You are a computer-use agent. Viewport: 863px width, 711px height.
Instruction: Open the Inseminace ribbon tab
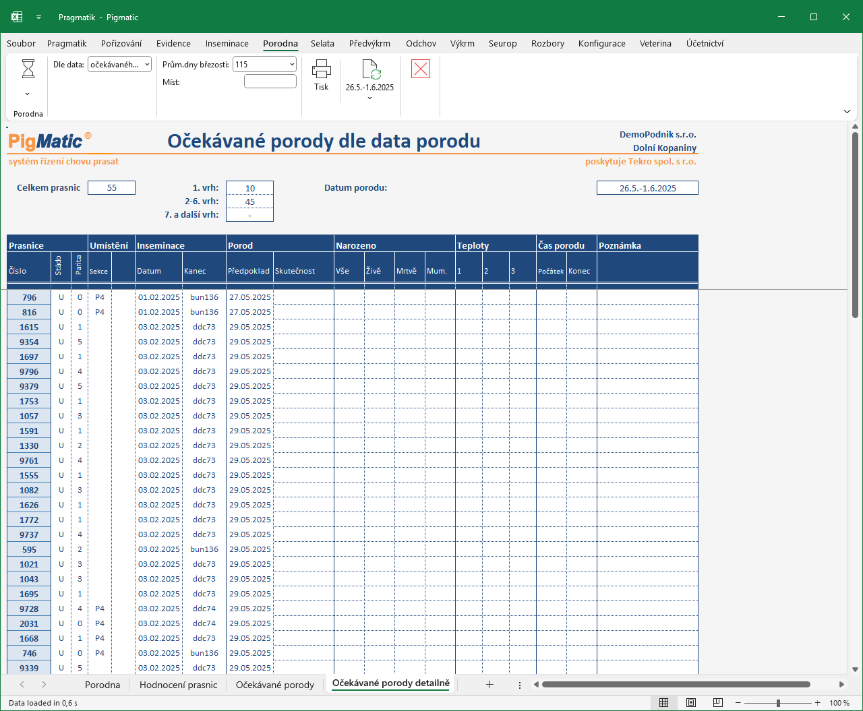(x=227, y=43)
